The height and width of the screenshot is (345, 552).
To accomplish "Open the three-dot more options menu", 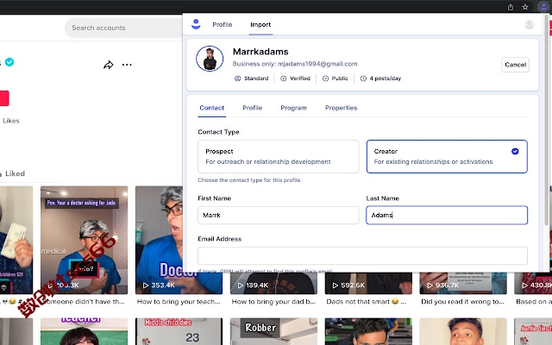I will coord(127,65).
